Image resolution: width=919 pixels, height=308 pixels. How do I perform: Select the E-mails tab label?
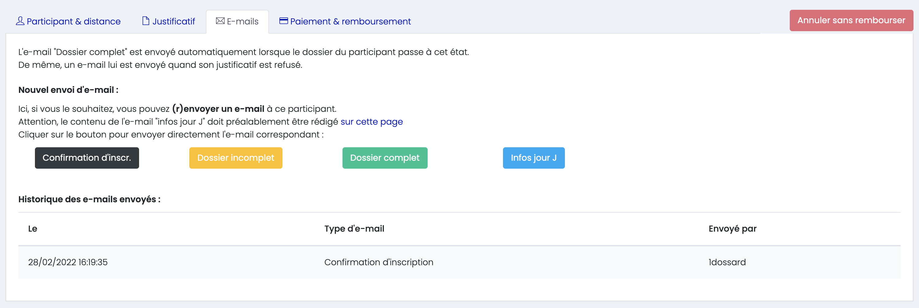tap(243, 22)
